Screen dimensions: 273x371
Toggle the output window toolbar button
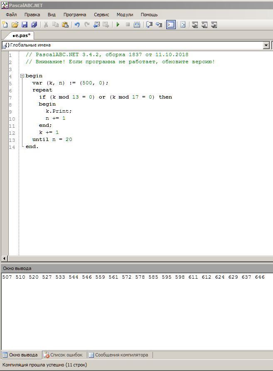(x=171, y=25)
